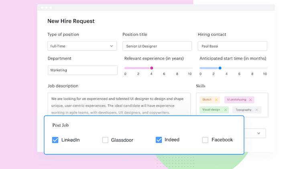Screen dimensions: 281x169
Task: Remove the UI prototyping skill tag
Action: point(250,100)
